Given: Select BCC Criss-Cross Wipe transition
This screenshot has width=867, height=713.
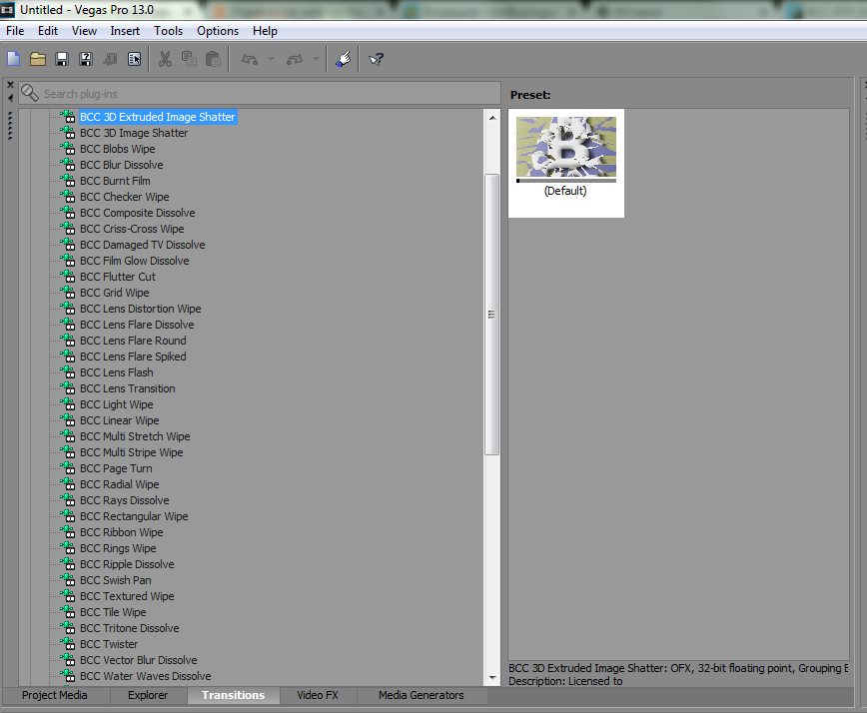Looking at the screenshot, I should [x=132, y=229].
